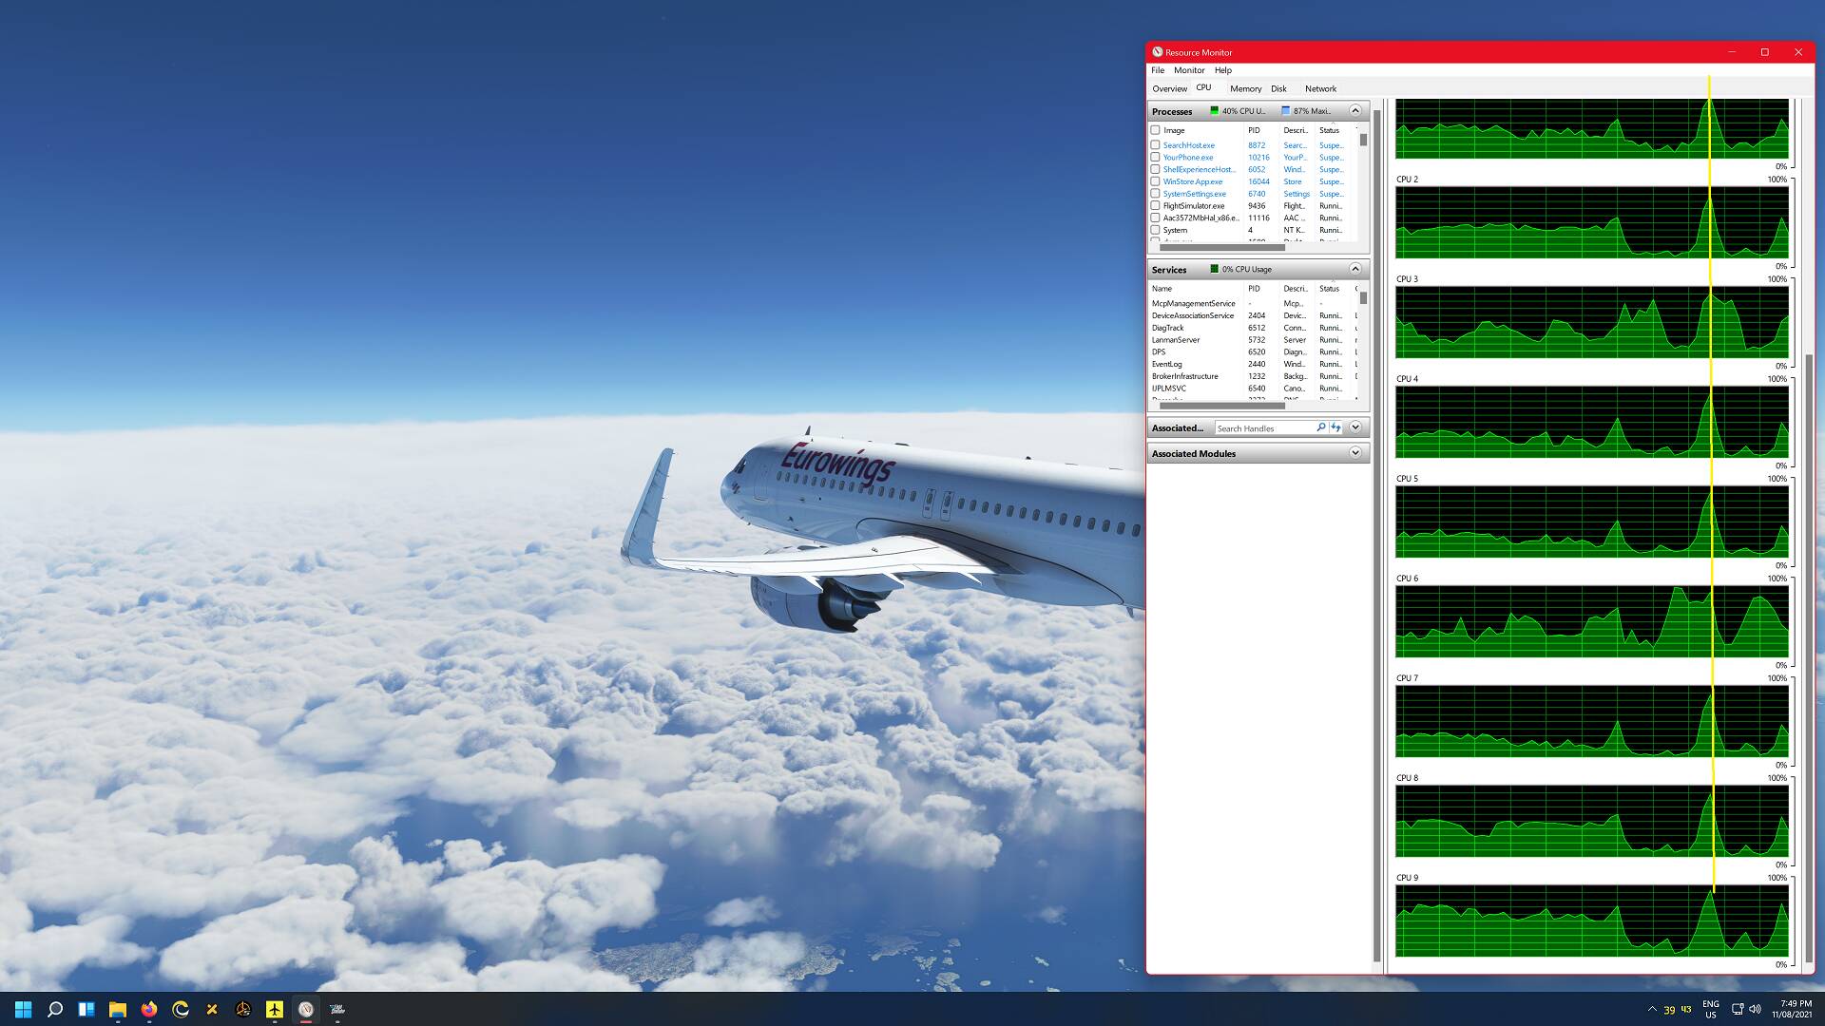The width and height of the screenshot is (1825, 1026).
Task: Open the yellow crescent app in taskbar
Action: (x=180, y=1009)
